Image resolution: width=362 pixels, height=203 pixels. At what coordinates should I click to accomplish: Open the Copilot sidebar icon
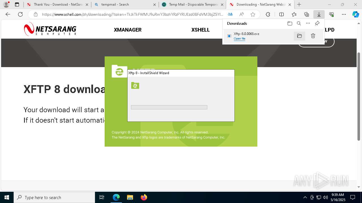pyautogui.click(x=355, y=14)
